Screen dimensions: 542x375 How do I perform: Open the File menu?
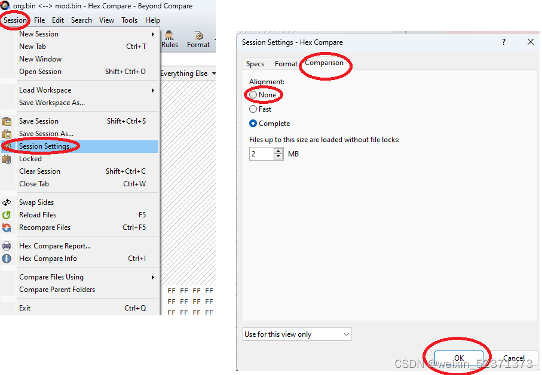click(39, 20)
